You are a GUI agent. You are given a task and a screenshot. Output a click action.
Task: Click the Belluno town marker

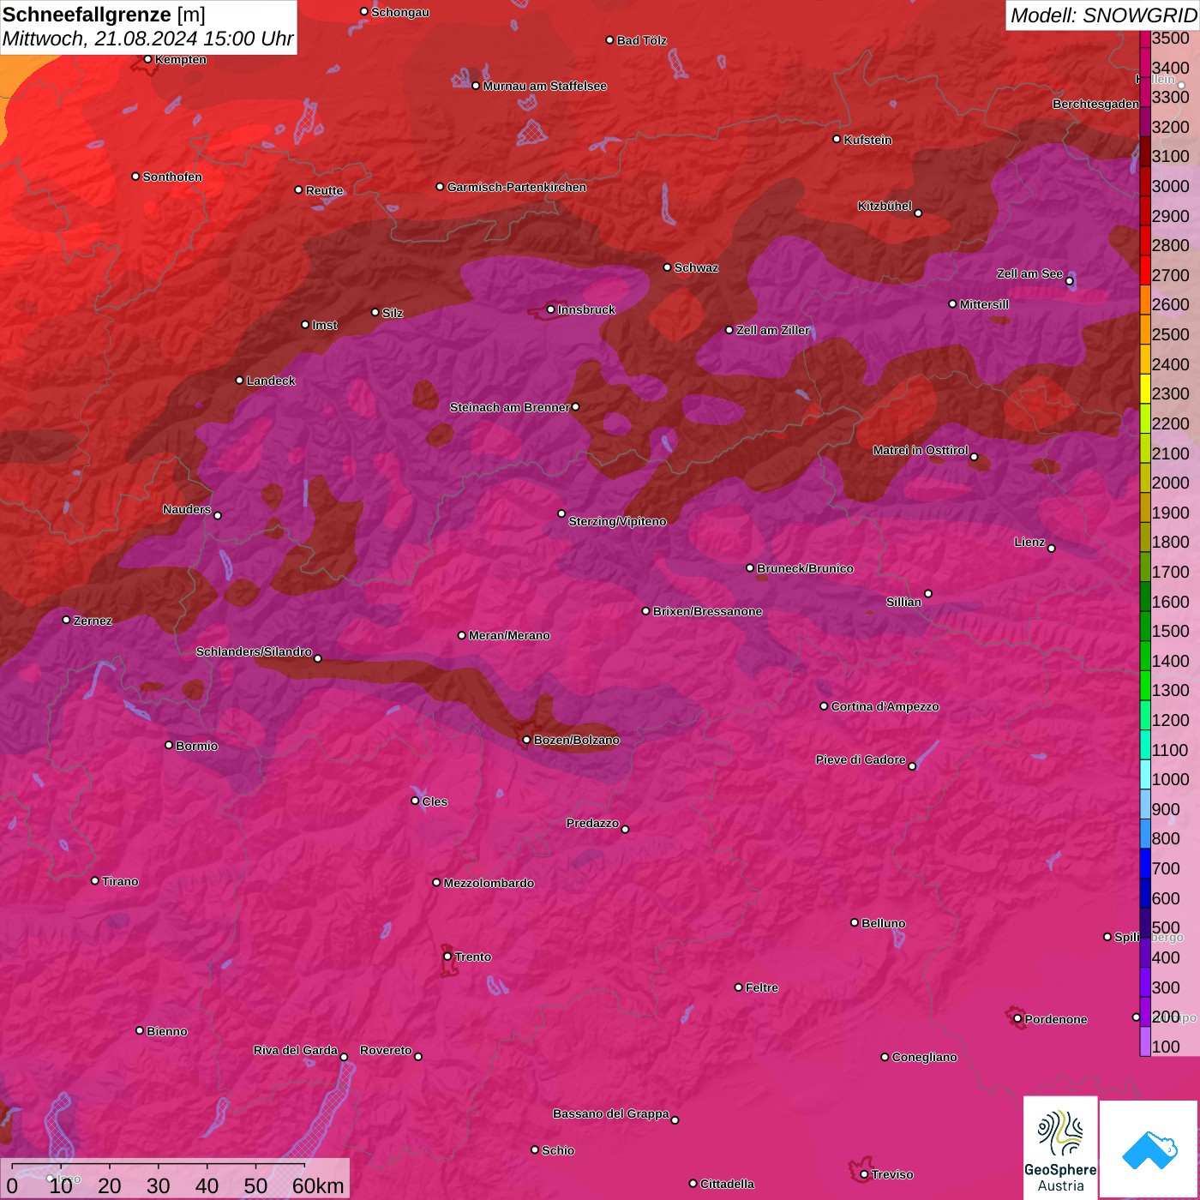click(855, 922)
